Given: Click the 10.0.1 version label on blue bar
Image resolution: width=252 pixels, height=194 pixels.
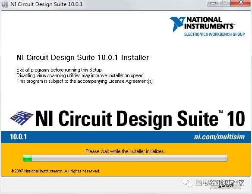Looking at the screenshot, I should pyautogui.click(x=18, y=137).
